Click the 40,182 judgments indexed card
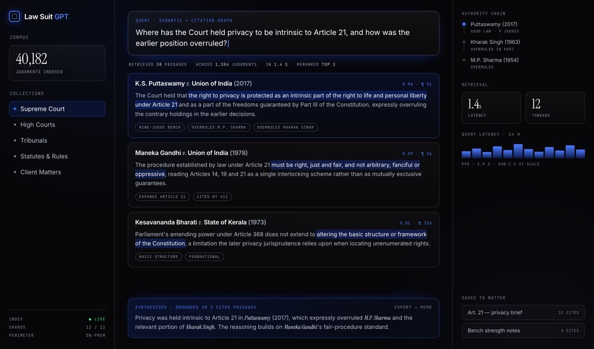This screenshot has height=349, width=594. point(57,63)
